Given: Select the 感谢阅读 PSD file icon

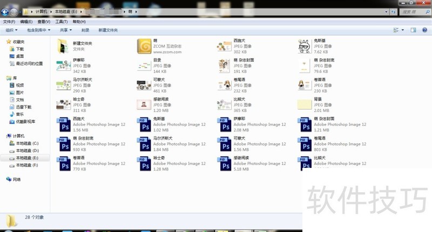Looking at the screenshot, I should (225, 163).
